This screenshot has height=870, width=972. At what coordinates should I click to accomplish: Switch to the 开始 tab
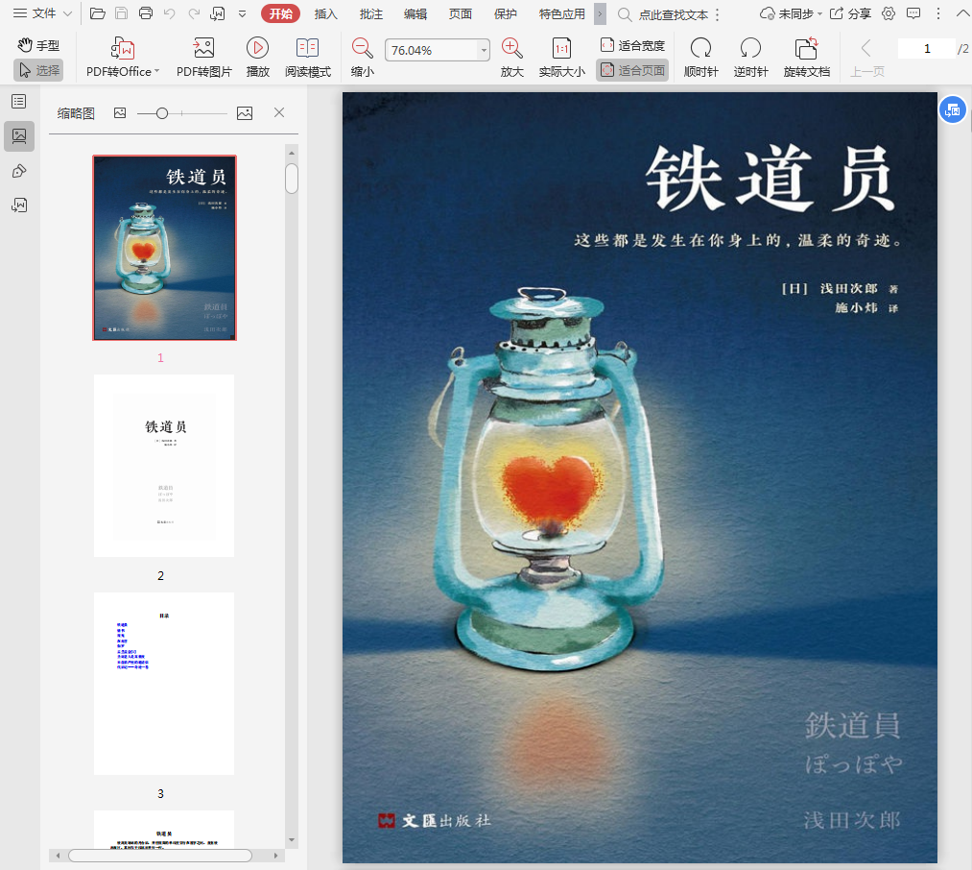[x=281, y=13]
